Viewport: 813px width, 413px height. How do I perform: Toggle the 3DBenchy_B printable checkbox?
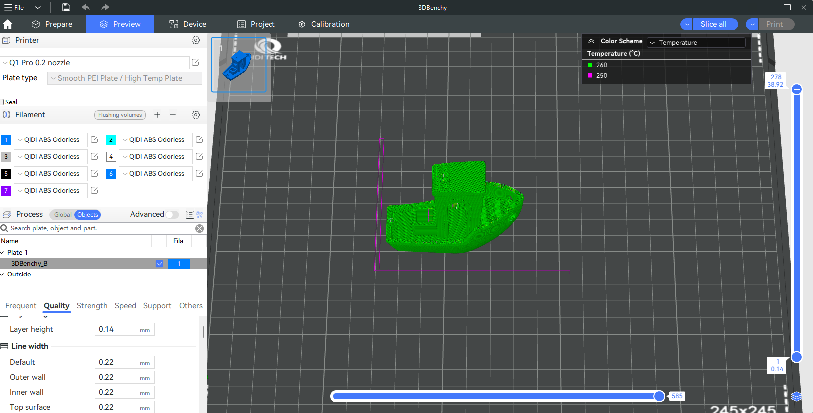159,264
